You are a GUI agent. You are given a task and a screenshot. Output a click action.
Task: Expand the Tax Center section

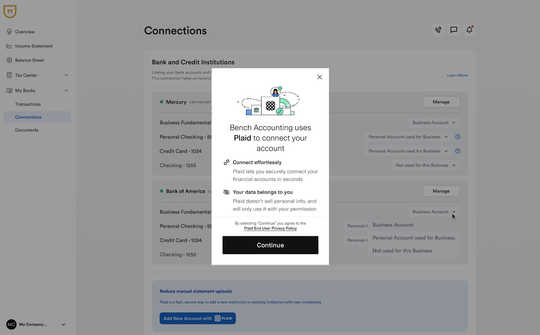(x=66, y=75)
